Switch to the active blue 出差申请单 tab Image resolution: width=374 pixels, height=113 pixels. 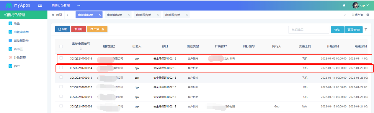click(86, 15)
